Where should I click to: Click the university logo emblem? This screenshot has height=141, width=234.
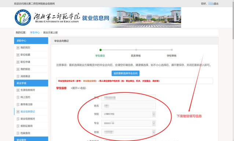[23, 17]
